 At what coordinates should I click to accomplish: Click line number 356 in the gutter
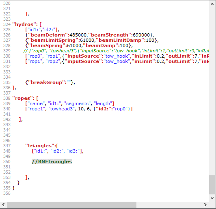pos(7,193)
